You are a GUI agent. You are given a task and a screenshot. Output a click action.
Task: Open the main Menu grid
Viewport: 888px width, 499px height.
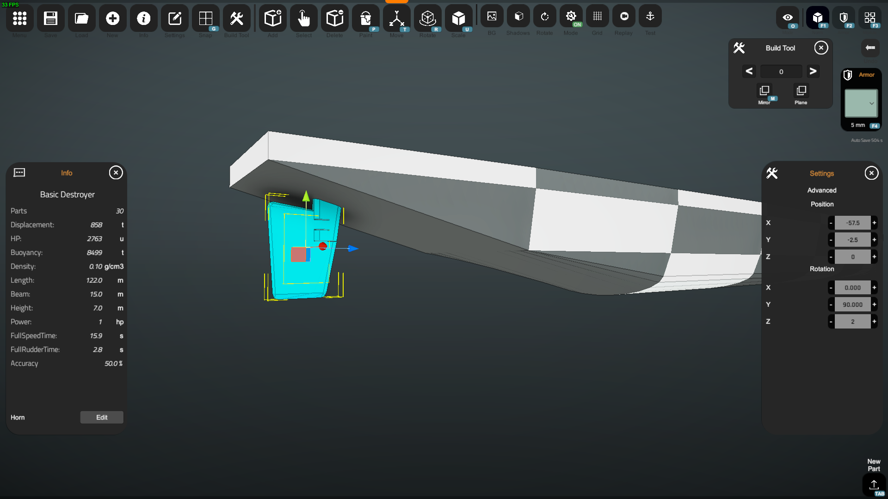coord(19,19)
